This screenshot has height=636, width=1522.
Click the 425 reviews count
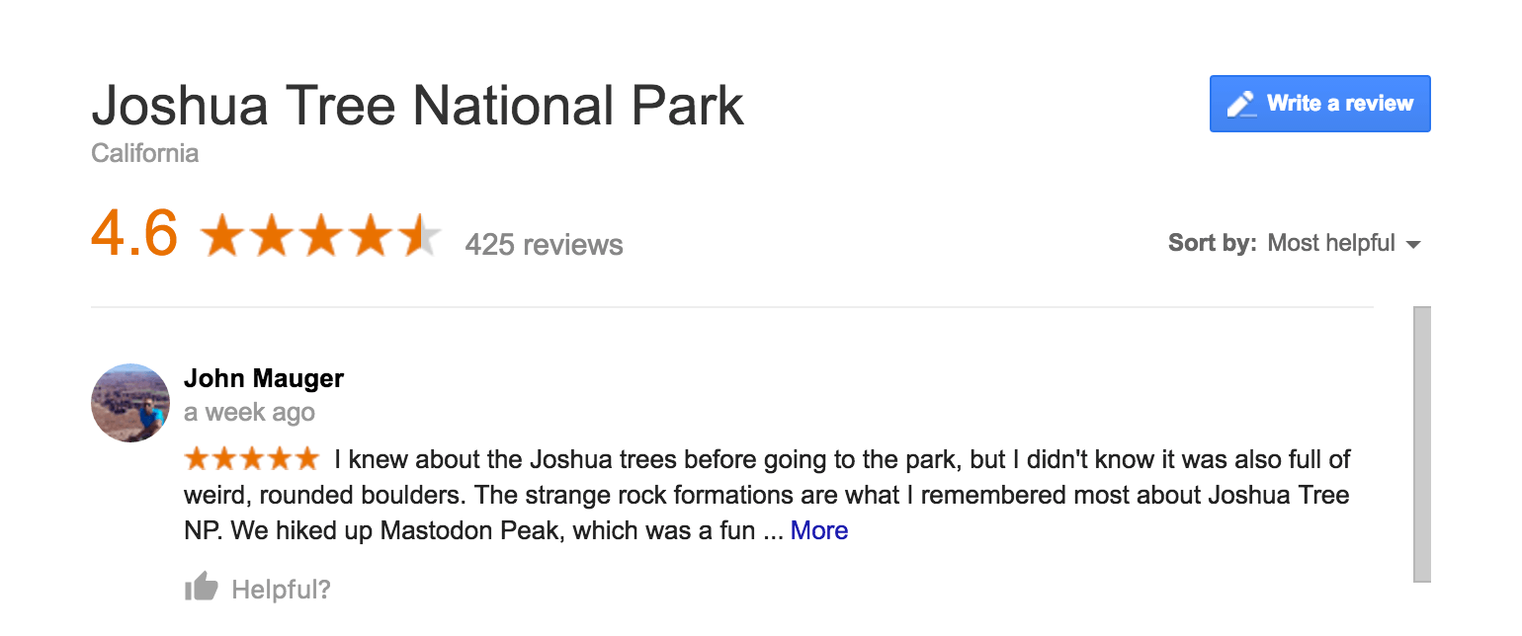pyautogui.click(x=544, y=244)
